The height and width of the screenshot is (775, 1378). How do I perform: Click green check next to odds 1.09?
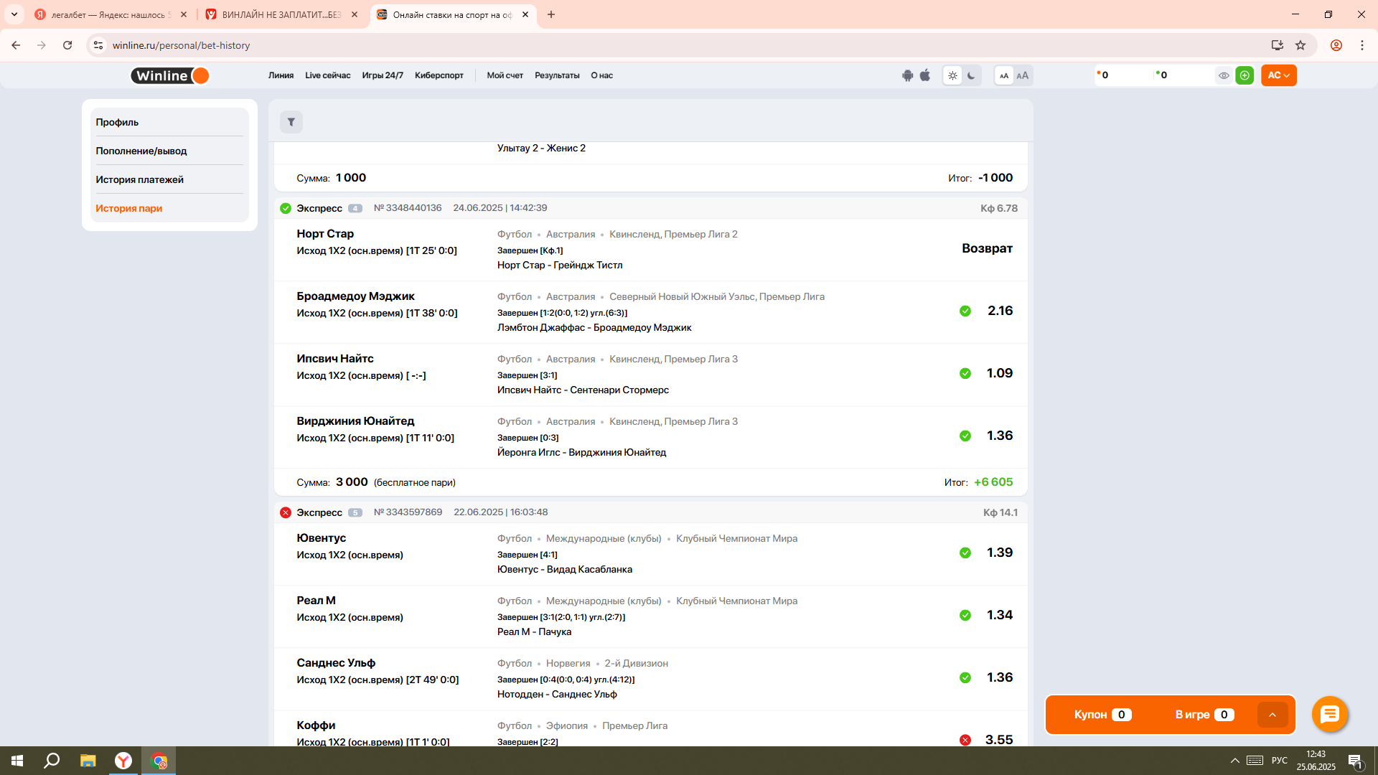point(965,373)
